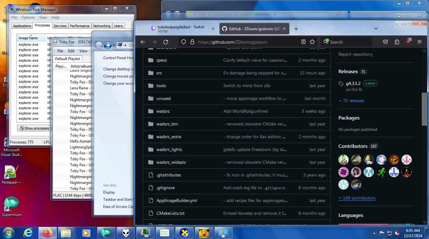The image size is (429, 239).
Task: Click the first contributor avatar
Action: pyautogui.click(x=344, y=160)
